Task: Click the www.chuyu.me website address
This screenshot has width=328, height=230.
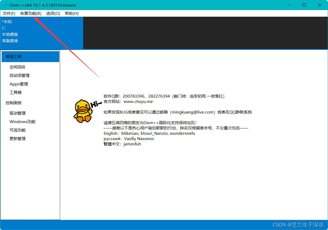Action: click(x=138, y=102)
